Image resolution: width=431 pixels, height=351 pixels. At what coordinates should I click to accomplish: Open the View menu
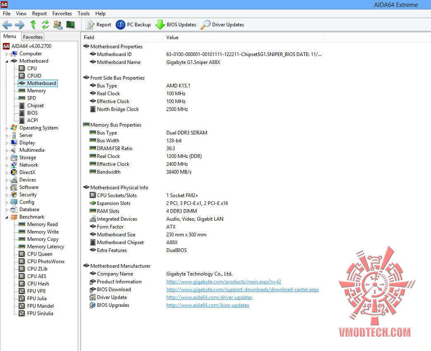pyautogui.click(x=21, y=14)
